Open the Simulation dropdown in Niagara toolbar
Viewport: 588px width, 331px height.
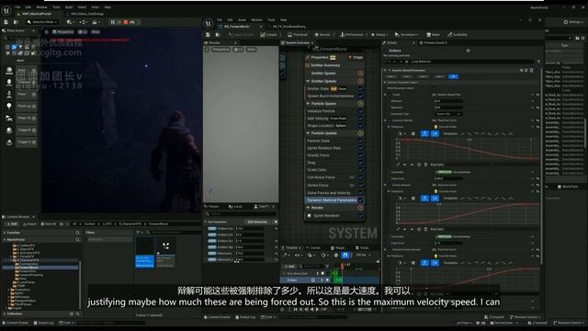click(406, 35)
